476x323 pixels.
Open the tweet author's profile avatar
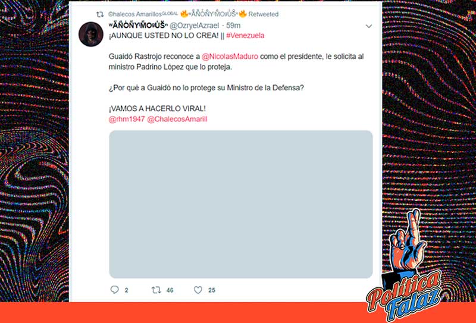point(91,34)
